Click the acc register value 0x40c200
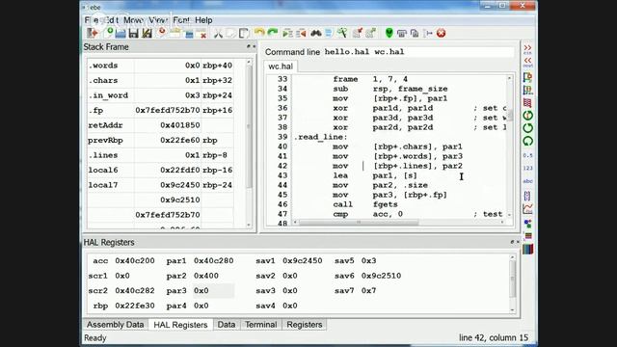This screenshot has height=347, width=617. click(x=135, y=261)
